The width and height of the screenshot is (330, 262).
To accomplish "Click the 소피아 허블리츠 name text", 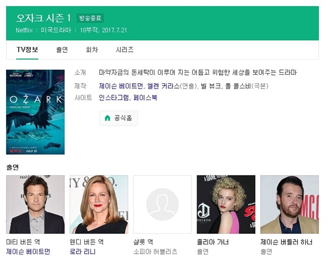I will point(155,252).
